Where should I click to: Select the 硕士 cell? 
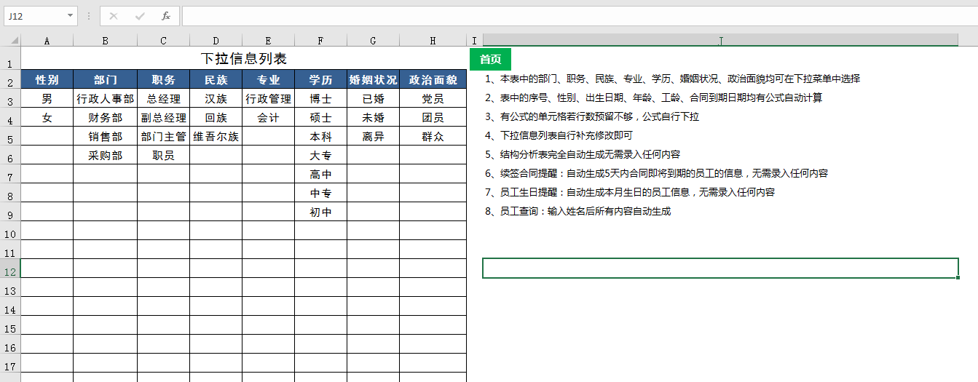tap(321, 117)
